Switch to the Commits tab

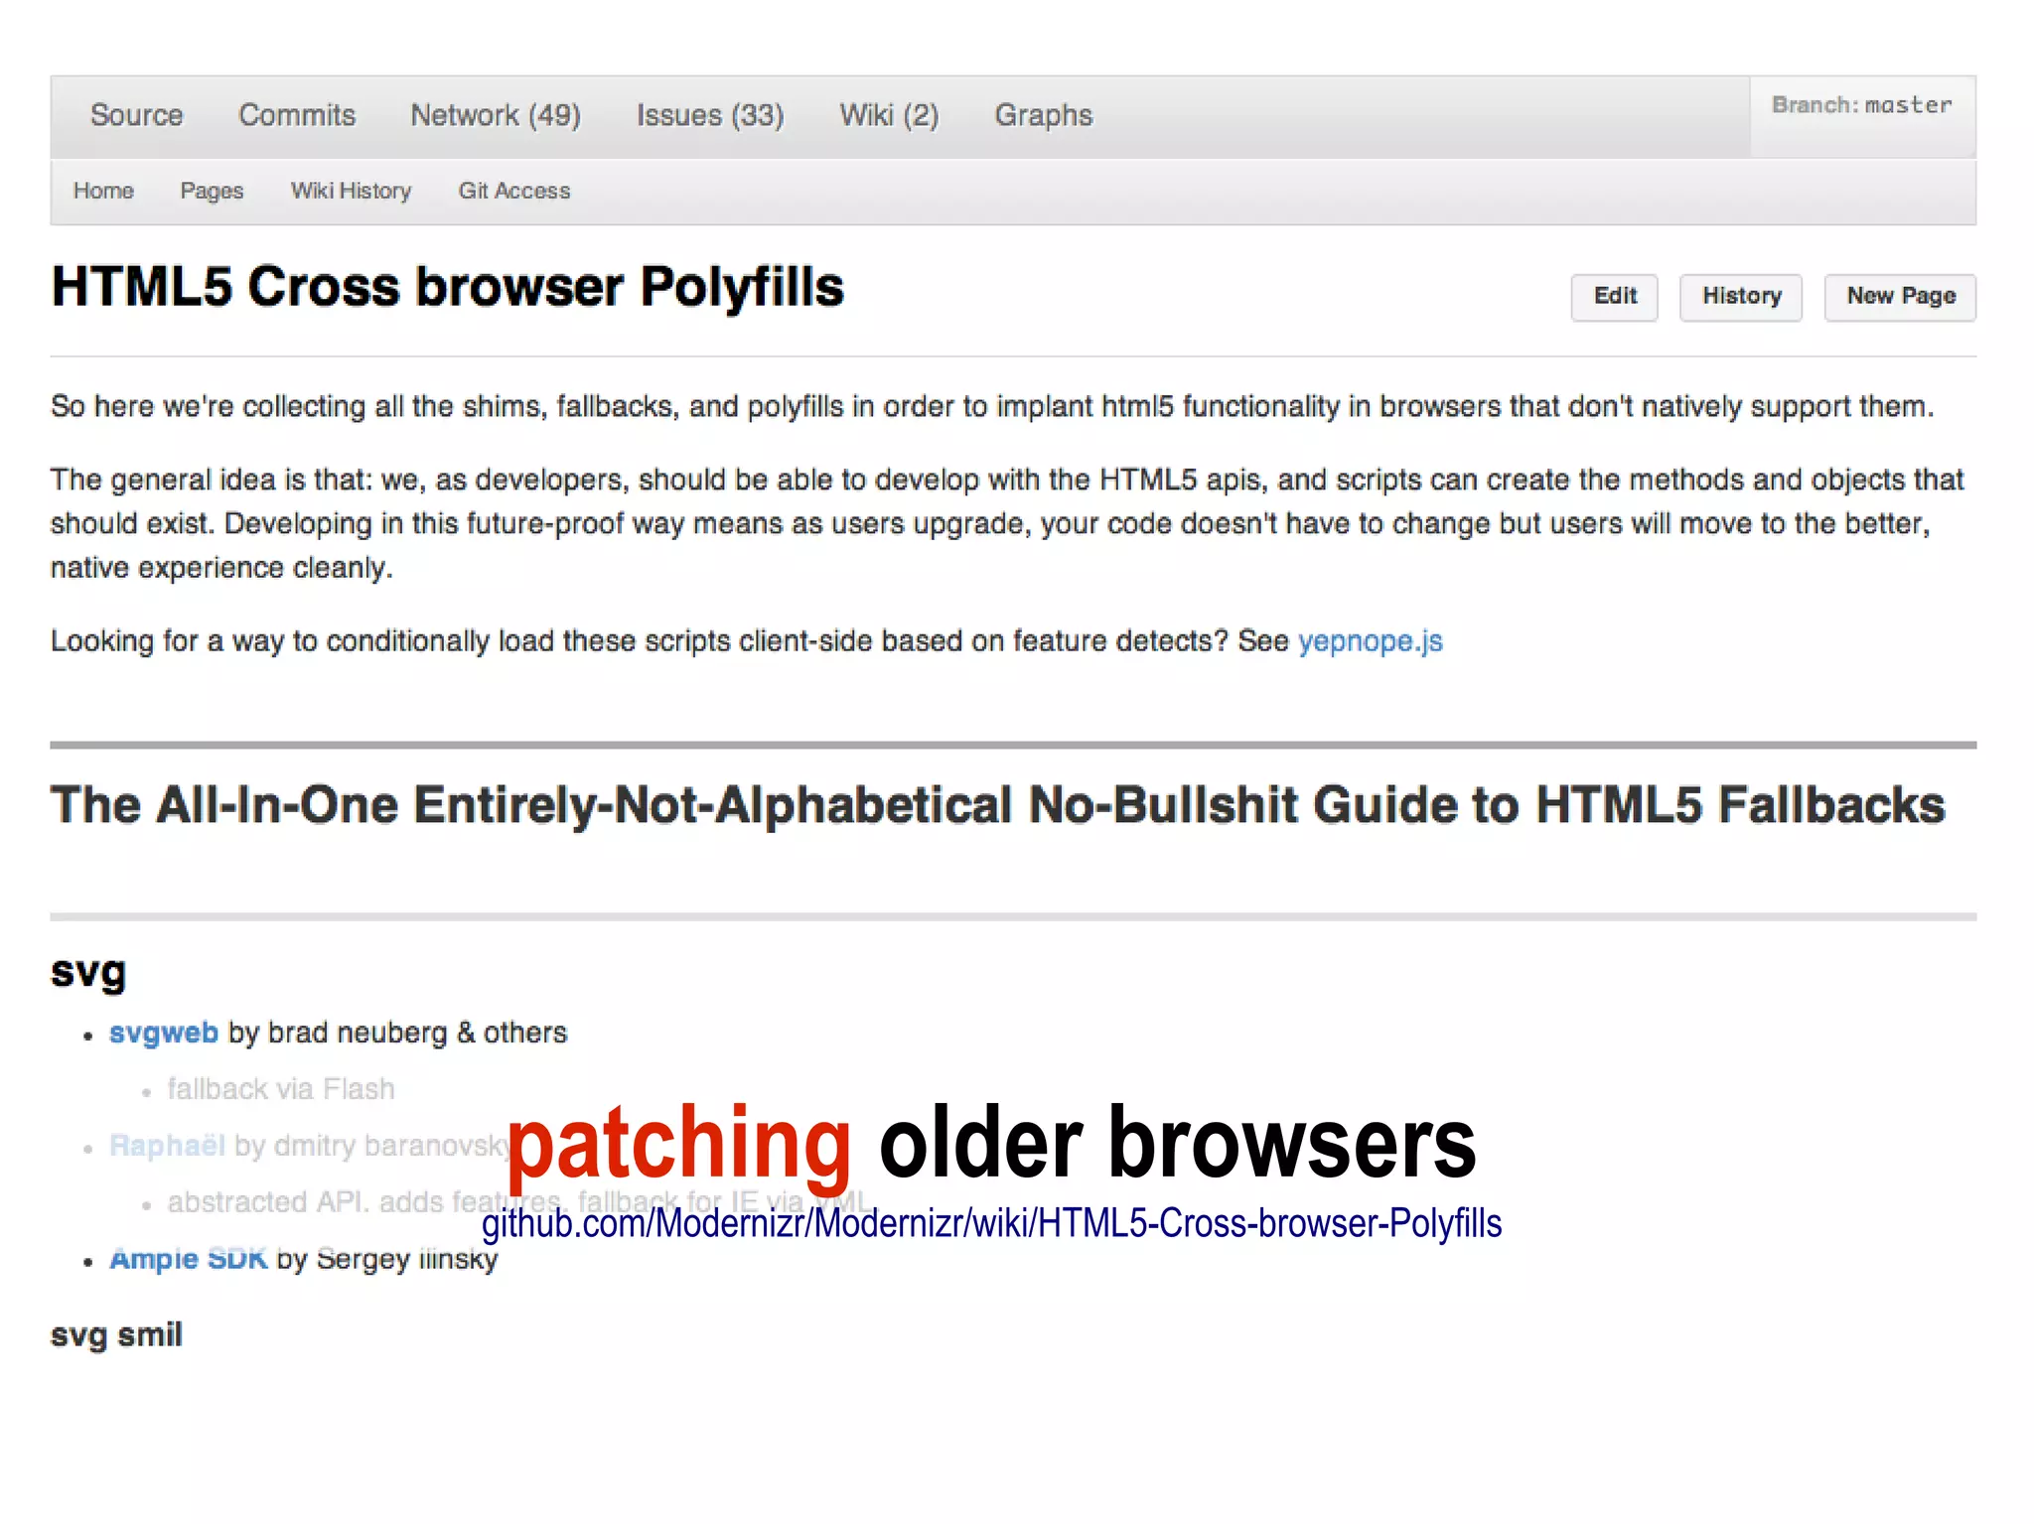coord(296,115)
